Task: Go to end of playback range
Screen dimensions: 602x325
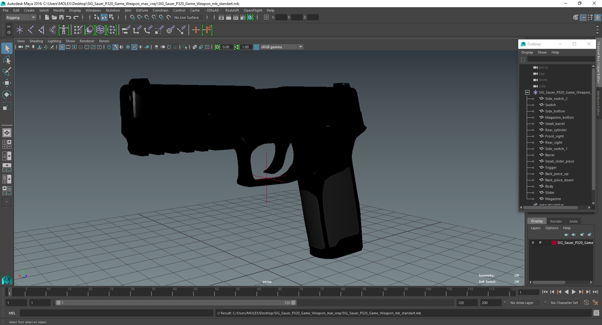Action: coord(595,292)
